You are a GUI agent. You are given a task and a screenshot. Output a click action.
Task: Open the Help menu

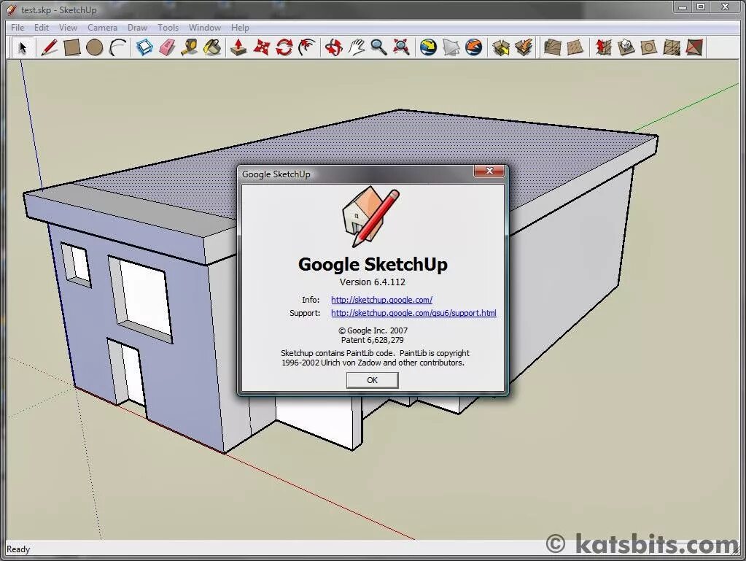pyautogui.click(x=240, y=28)
